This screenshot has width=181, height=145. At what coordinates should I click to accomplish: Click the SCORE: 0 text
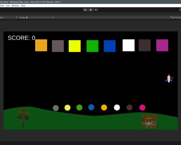click(21, 38)
